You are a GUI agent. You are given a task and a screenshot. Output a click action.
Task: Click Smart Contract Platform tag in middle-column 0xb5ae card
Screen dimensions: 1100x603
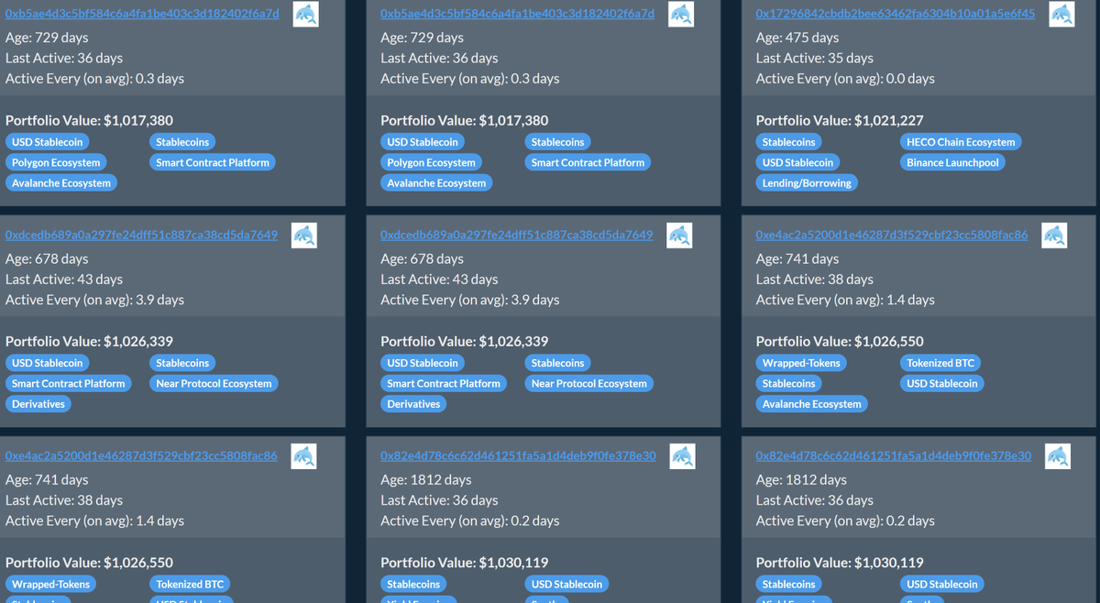pos(588,162)
